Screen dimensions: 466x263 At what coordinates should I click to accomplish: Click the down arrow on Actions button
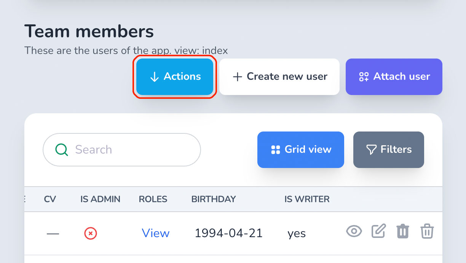(x=154, y=77)
